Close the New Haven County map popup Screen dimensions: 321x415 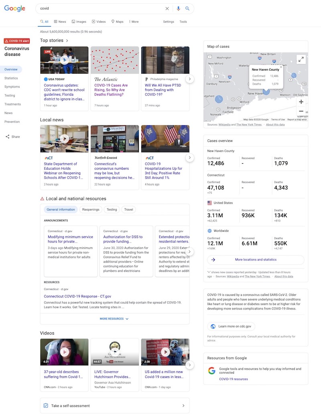pos(281,67)
